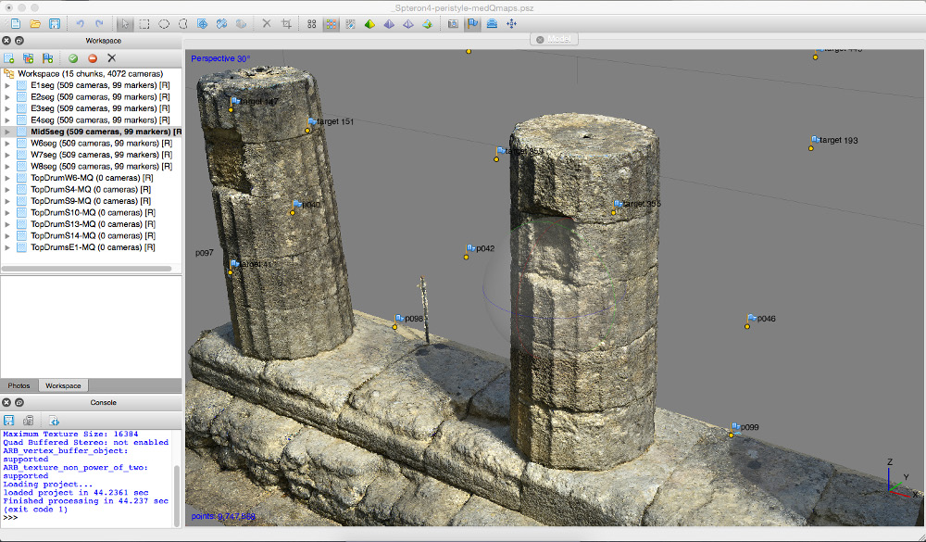This screenshot has height=542, width=926.
Task: Enable the selected chunk with the green check
Action: (73, 57)
